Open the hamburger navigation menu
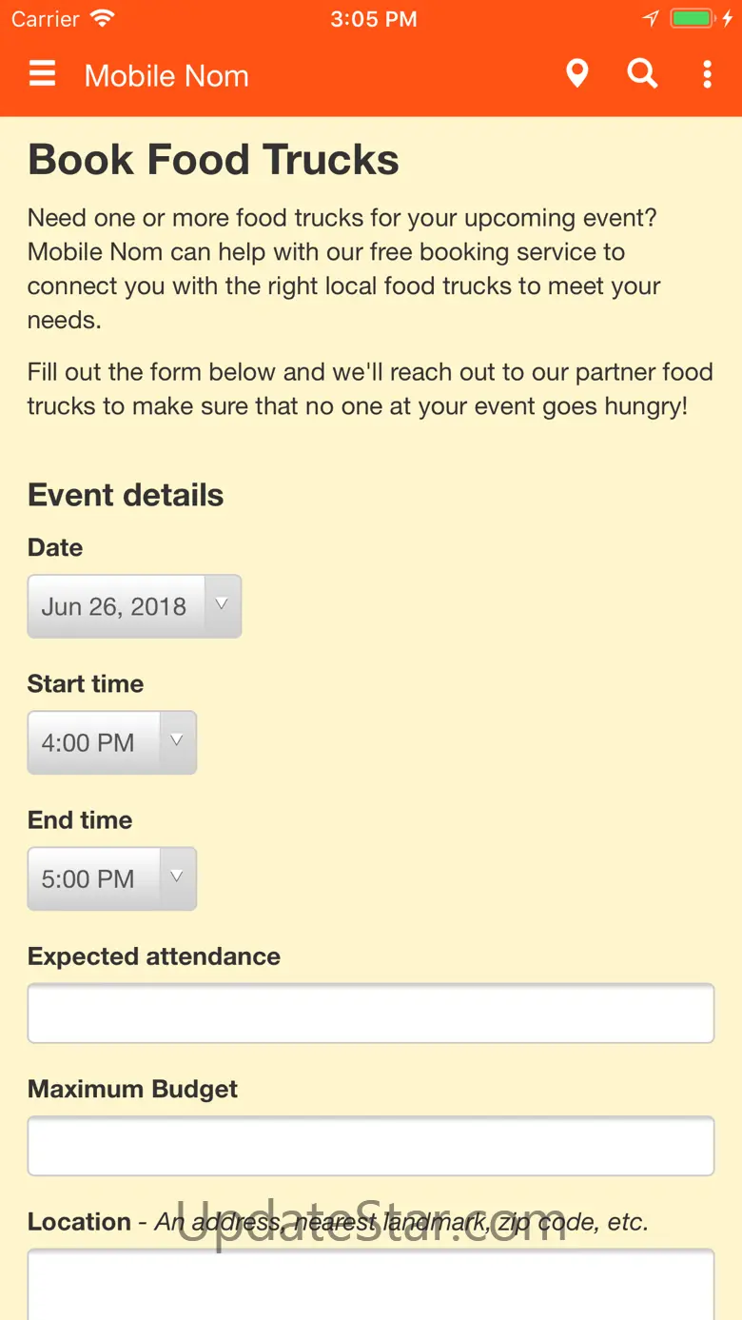The height and width of the screenshot is (1320, 742). click(x=43, y=74)
